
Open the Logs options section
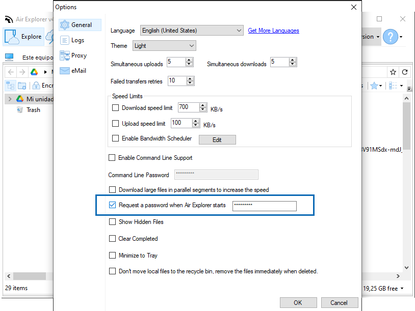[72, 40]
